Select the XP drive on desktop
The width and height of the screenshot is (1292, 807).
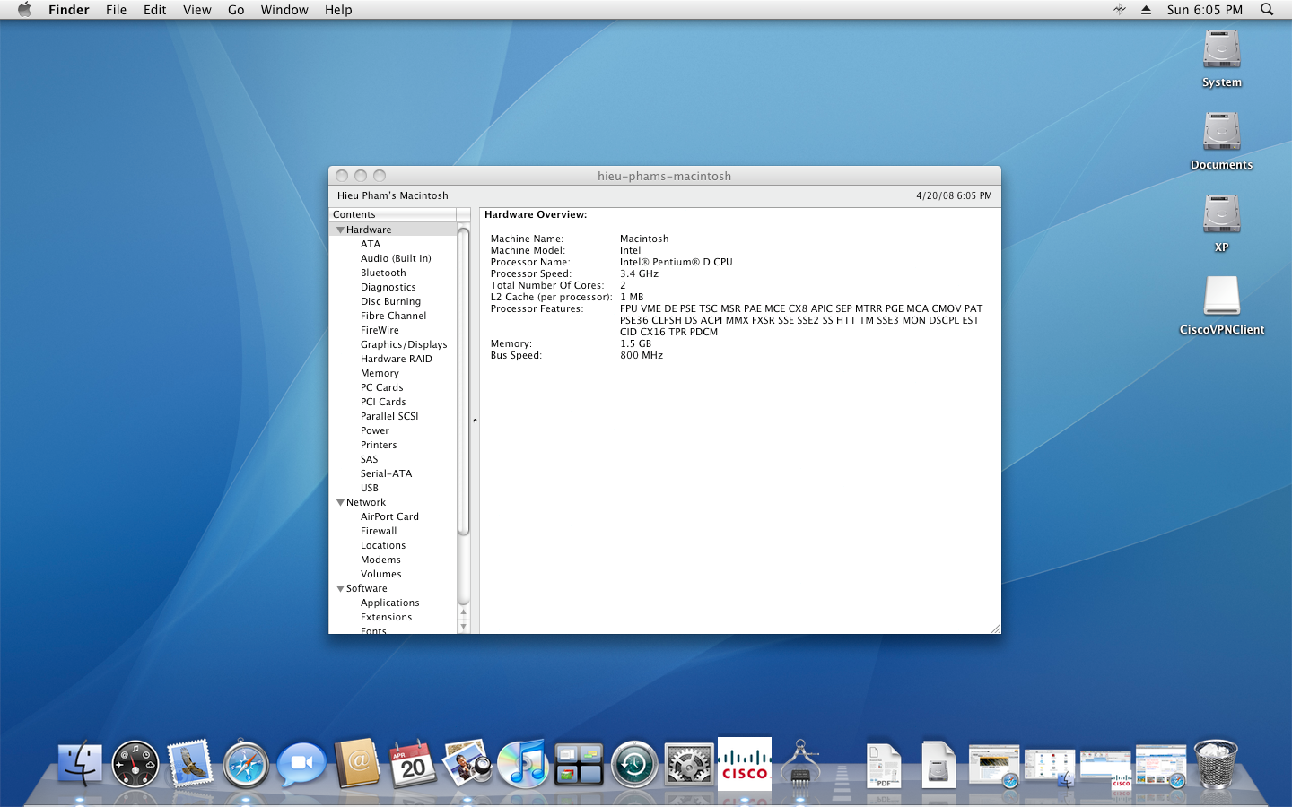[x=1222, y=224]
